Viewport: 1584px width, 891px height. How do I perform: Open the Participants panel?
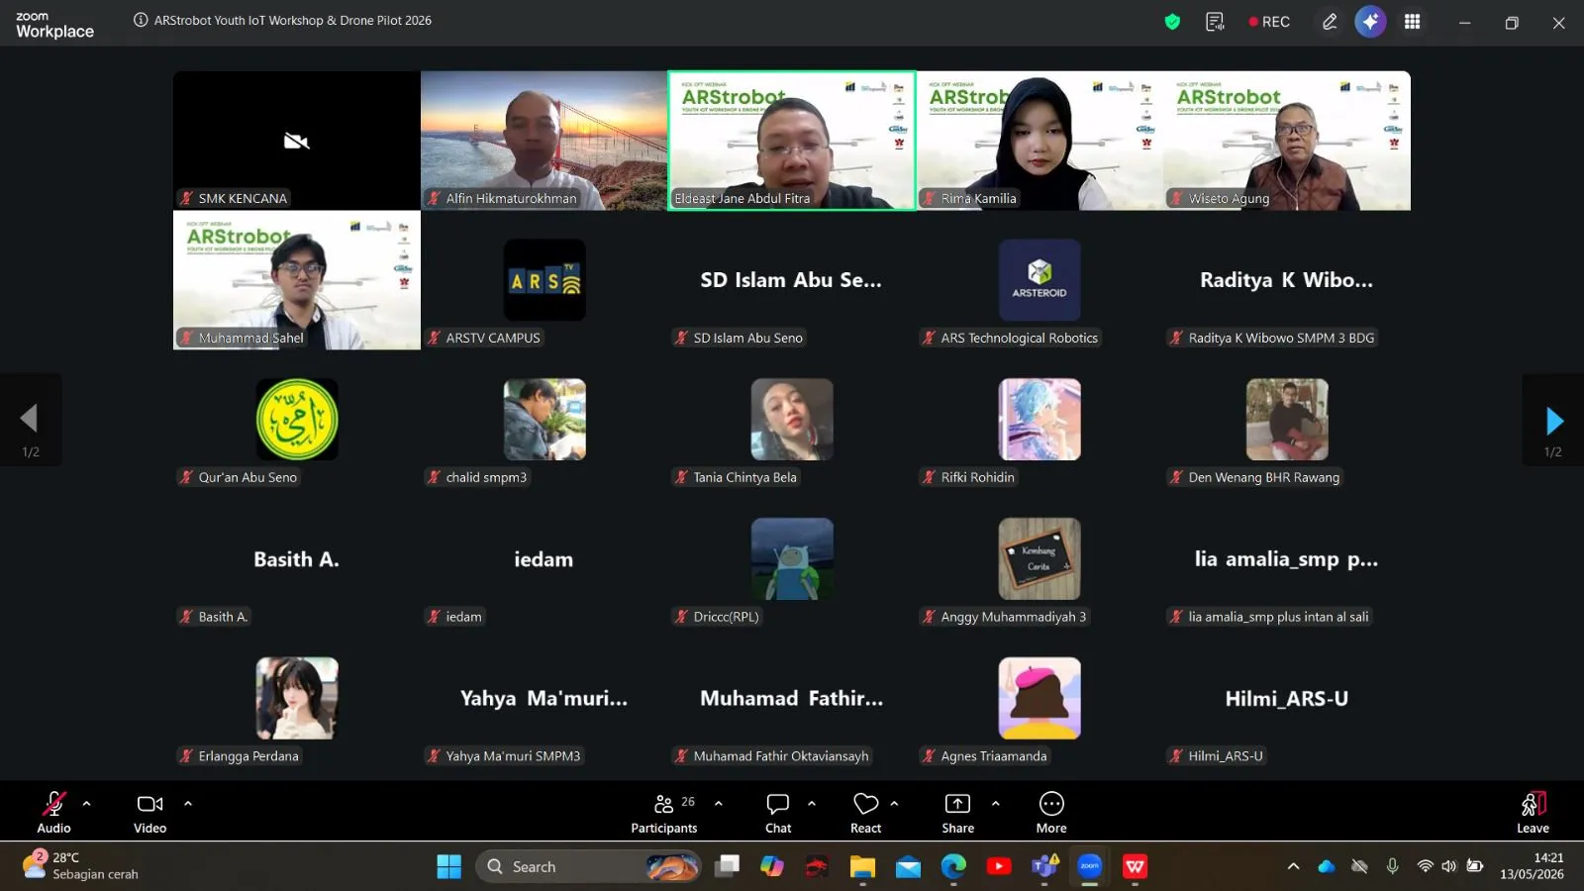pyautogui.click(x=664, y=812)
